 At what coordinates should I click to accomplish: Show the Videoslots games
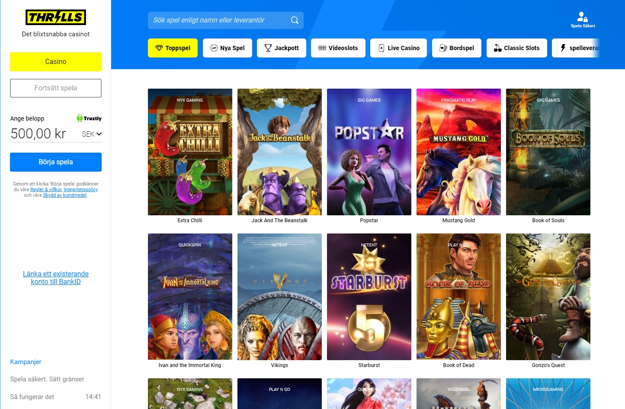point(338,48)
